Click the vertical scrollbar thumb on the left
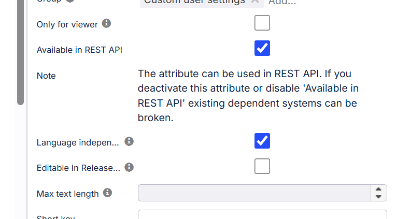 click(20, 52)
